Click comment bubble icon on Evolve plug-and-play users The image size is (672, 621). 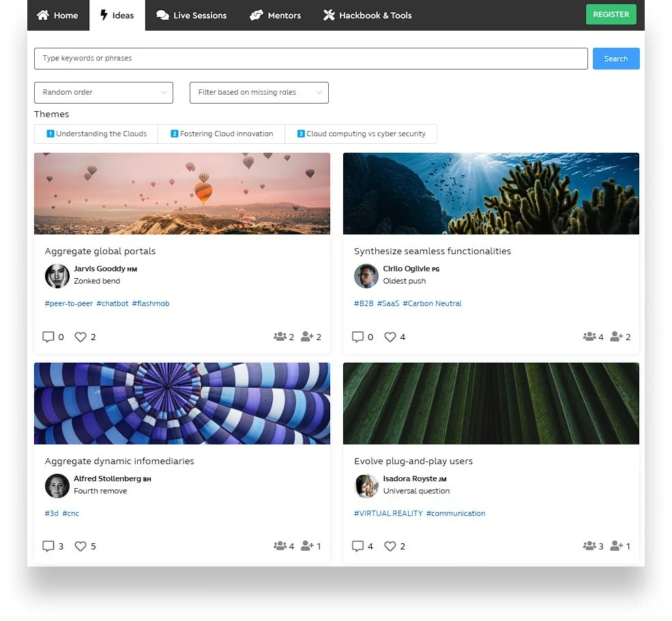[x=357, y=546]
